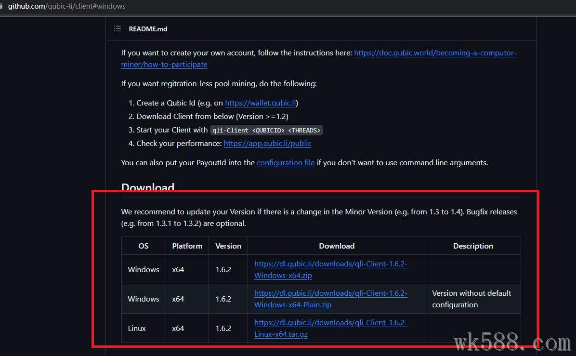Click the 'Version without default configuration' cell
This screenshot has width=576, height=356.
pos(471,299)
